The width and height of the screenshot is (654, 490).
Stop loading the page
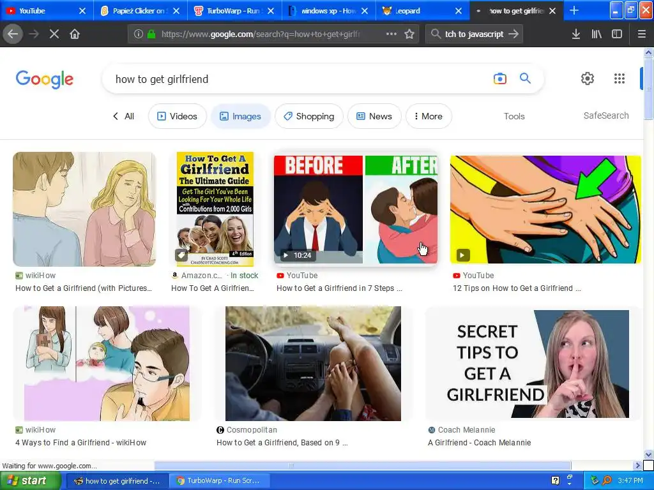(54, 34)
